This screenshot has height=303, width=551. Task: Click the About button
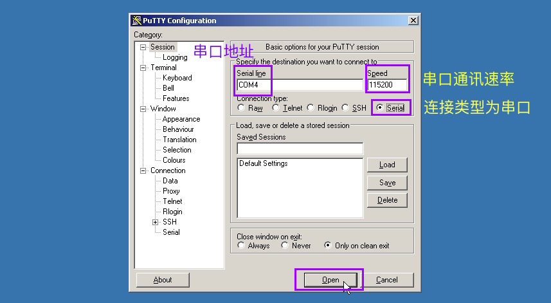click(163, 280)
